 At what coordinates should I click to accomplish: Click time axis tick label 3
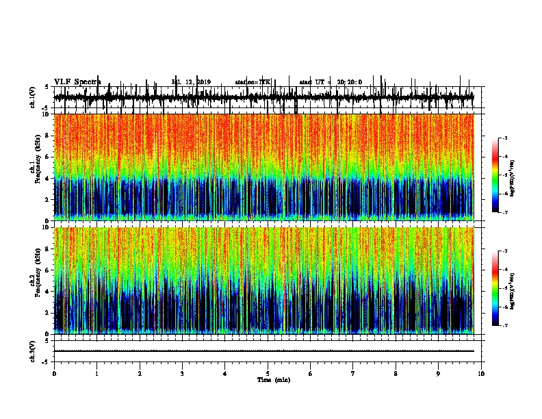(182, 374)
